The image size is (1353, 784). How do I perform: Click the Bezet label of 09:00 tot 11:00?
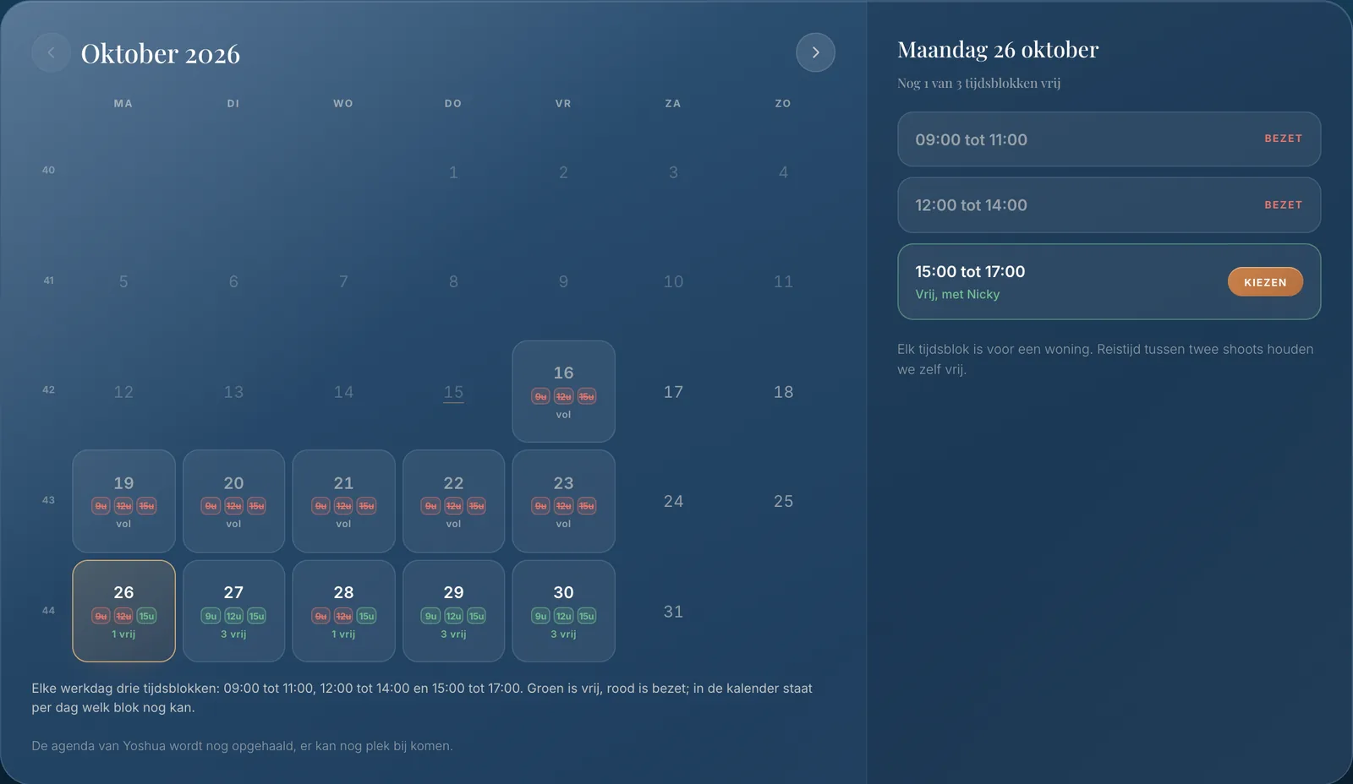click(1283, 139)
